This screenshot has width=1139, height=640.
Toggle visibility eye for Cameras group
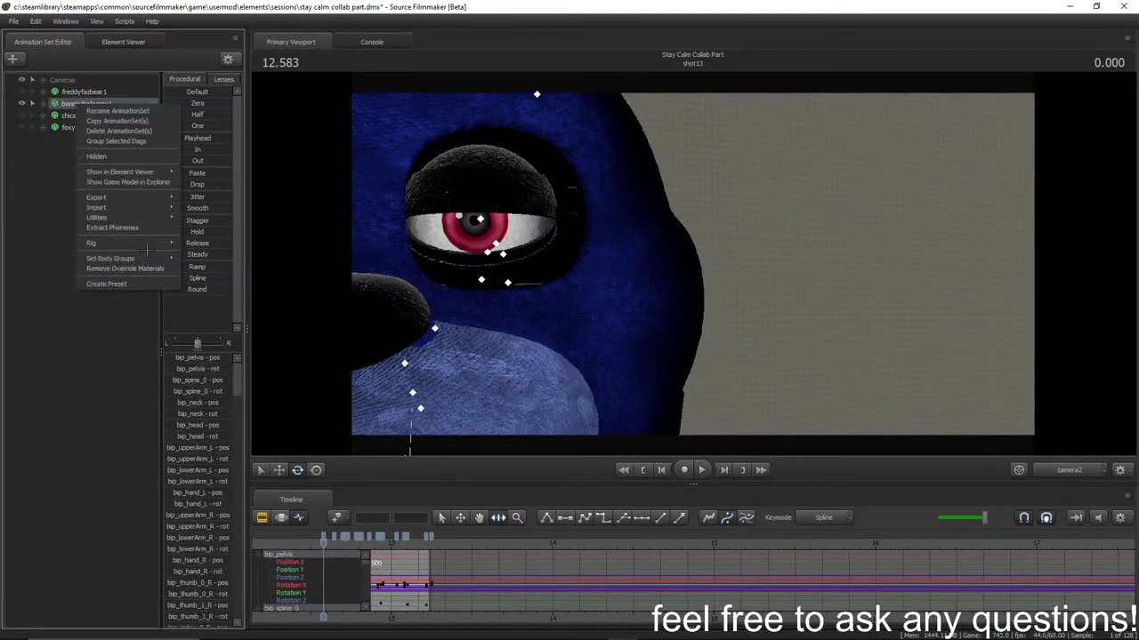point(21,79)
